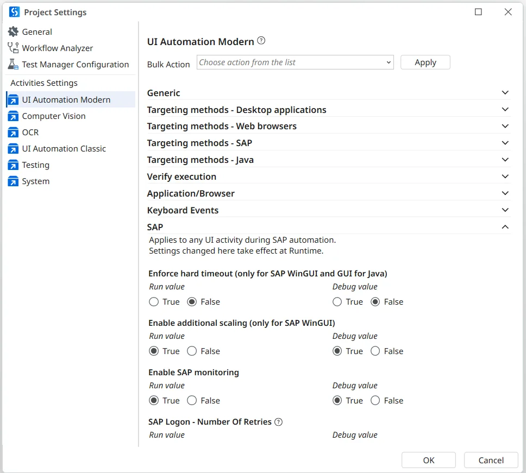526x473 pixels.
Task: Click the Computer Vision icon
Action: click(x=13, y=116)
